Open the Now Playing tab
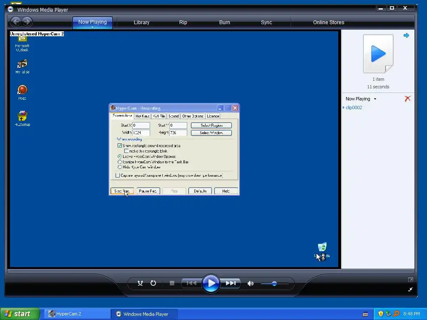Screen dimensions: 427x320 click(x=92, y=22)
